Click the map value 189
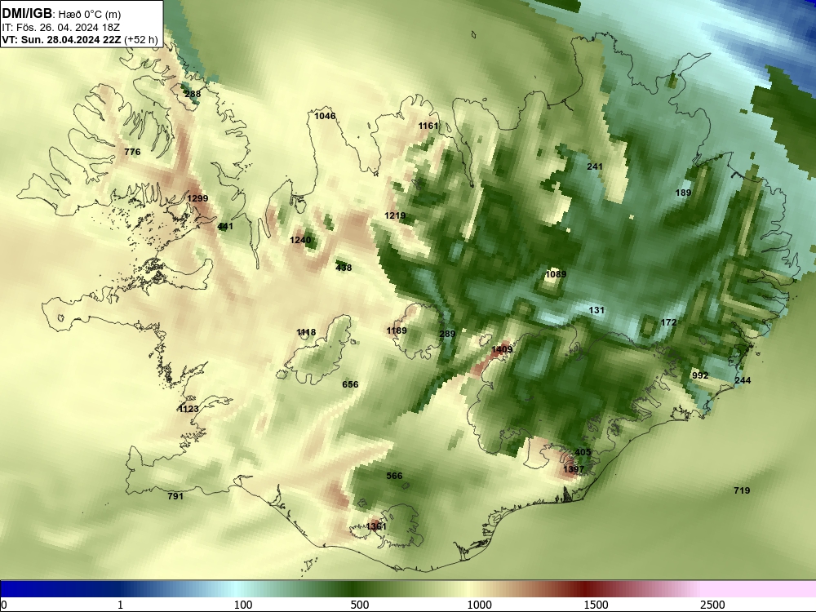The height and width of the screenshot is (612, 816). point(683,193)
